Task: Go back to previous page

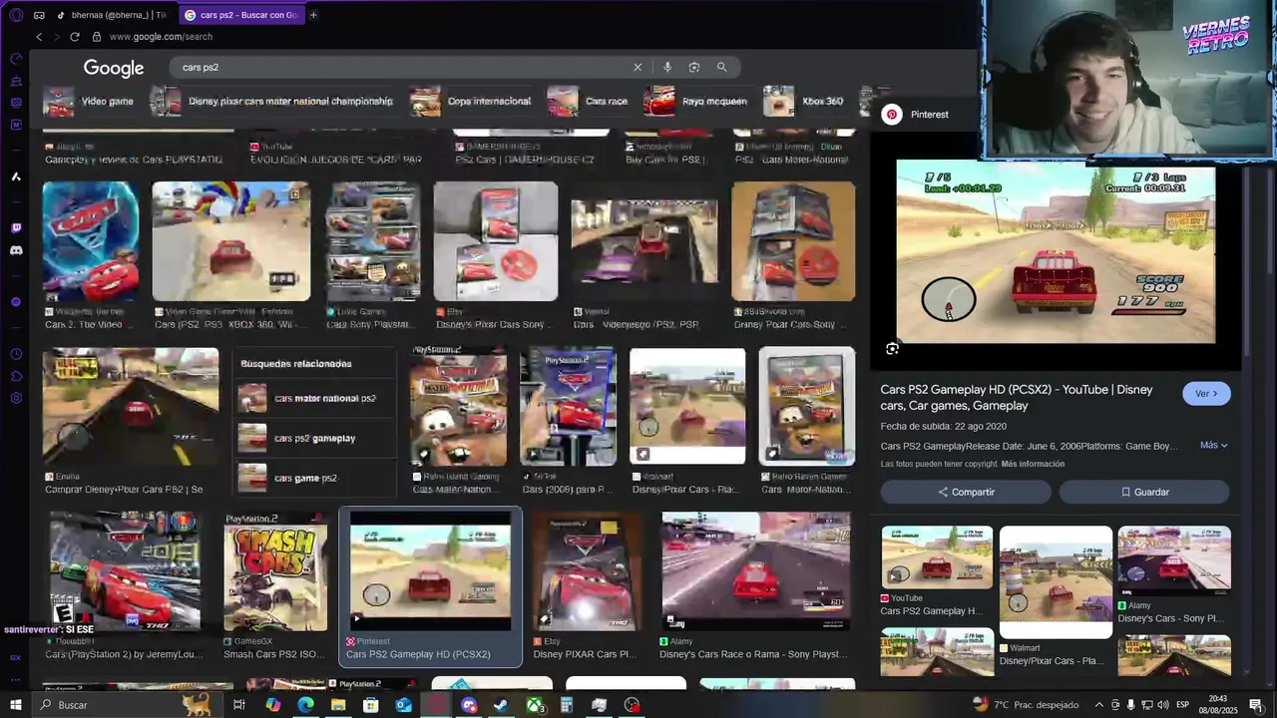Action: (x=39, y=37)
